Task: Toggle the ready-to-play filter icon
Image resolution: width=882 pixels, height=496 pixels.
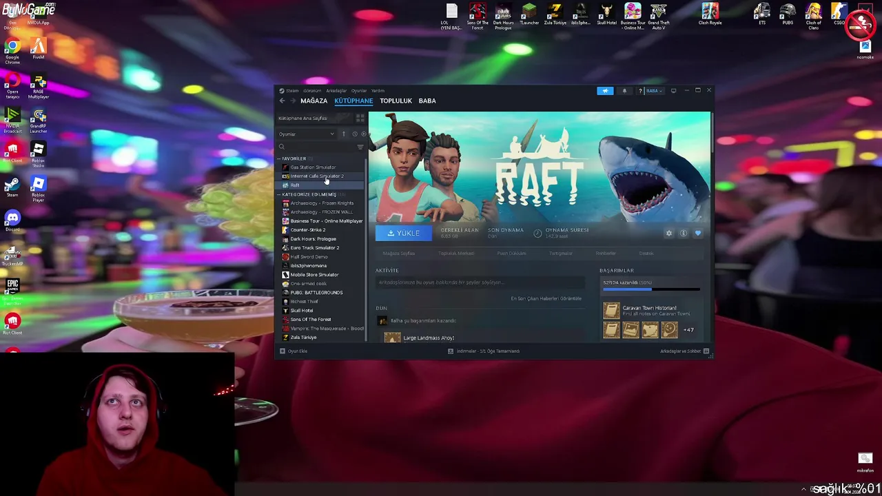Action: point(364,134)
